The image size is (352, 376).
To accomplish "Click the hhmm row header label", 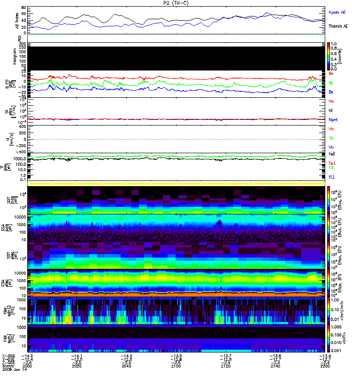I will point(7,366).
